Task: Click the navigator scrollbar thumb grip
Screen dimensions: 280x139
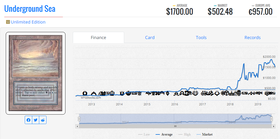Action: [175, 126]
